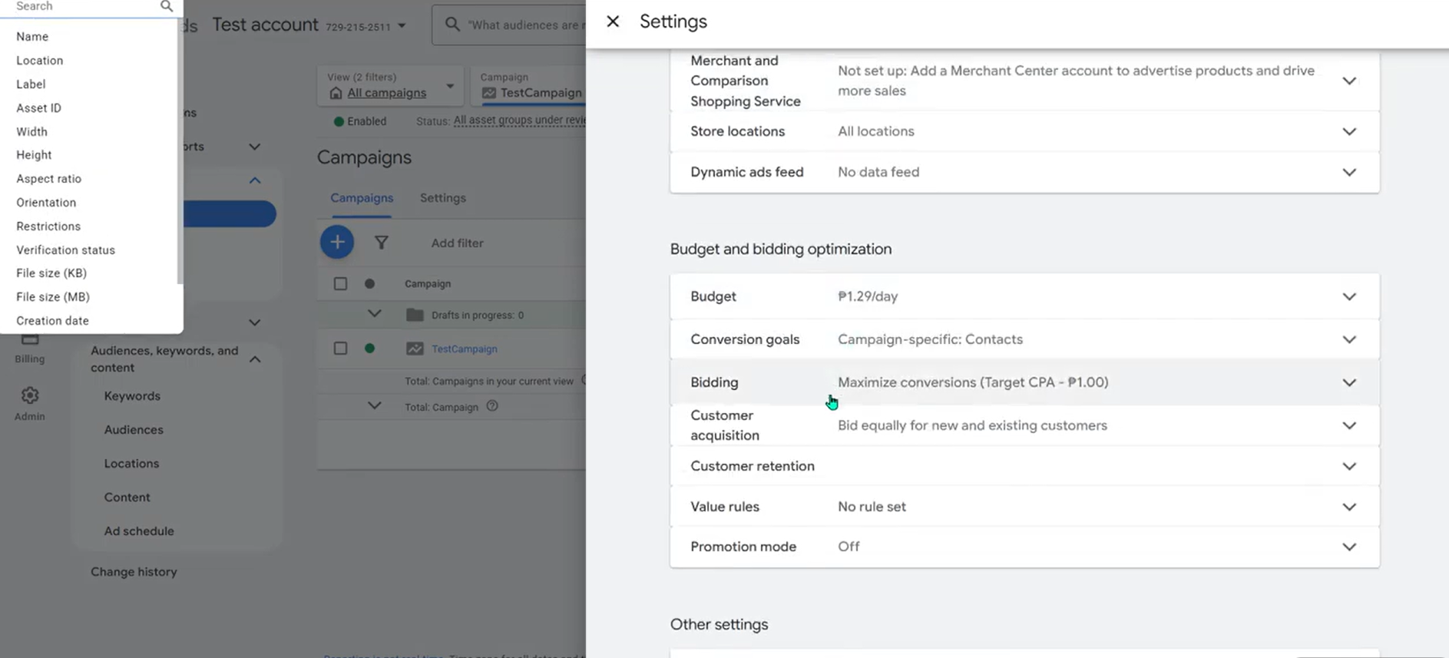1449x658 pixels.
Task: Click the All asset groups under review status link
Action: 520,121
